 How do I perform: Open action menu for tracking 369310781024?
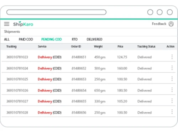click(x=172, y=68)
